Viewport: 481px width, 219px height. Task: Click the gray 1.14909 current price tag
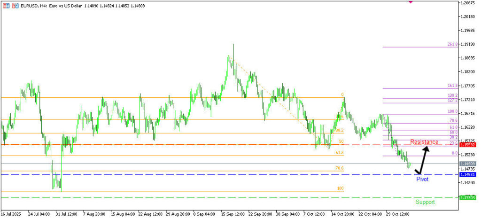[x=468, y=164]
